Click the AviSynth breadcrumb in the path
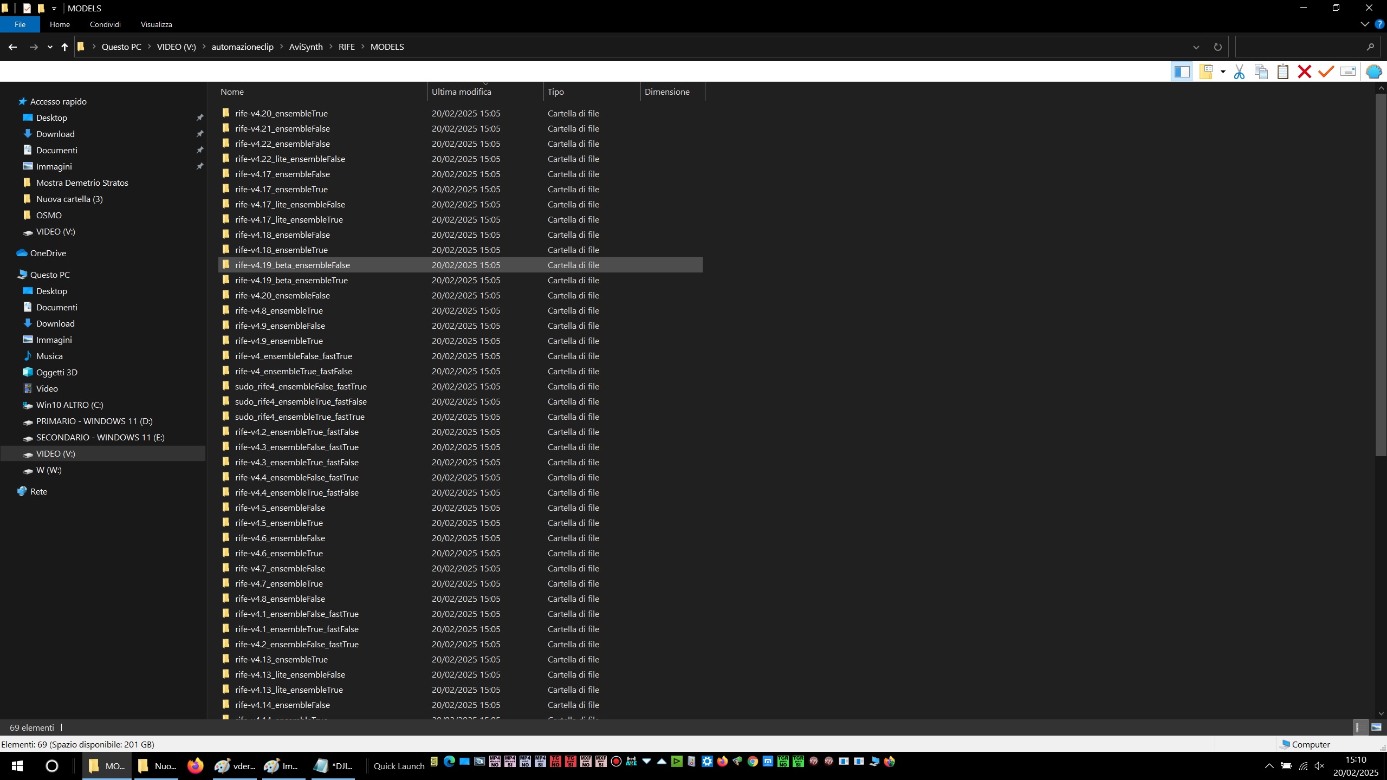Screen dimensions: 1387x780 pos(306,47)
